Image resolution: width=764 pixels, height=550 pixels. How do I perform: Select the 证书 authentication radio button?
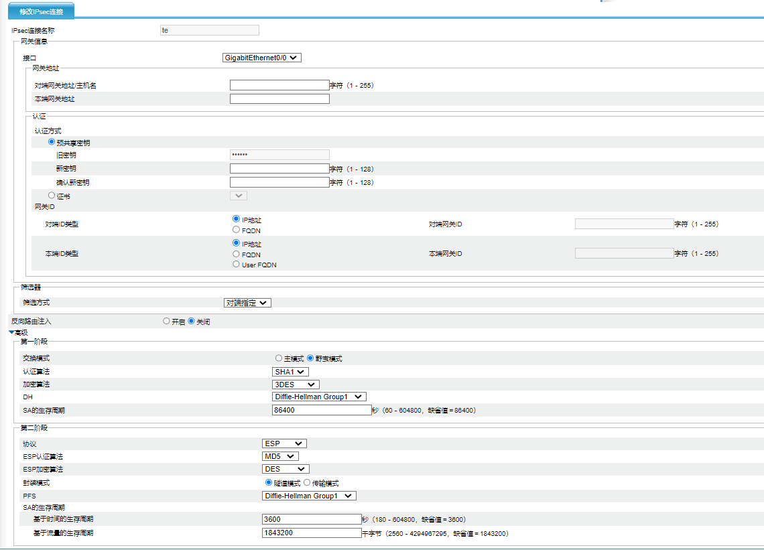pyautogui.click(x=52, y=195)
